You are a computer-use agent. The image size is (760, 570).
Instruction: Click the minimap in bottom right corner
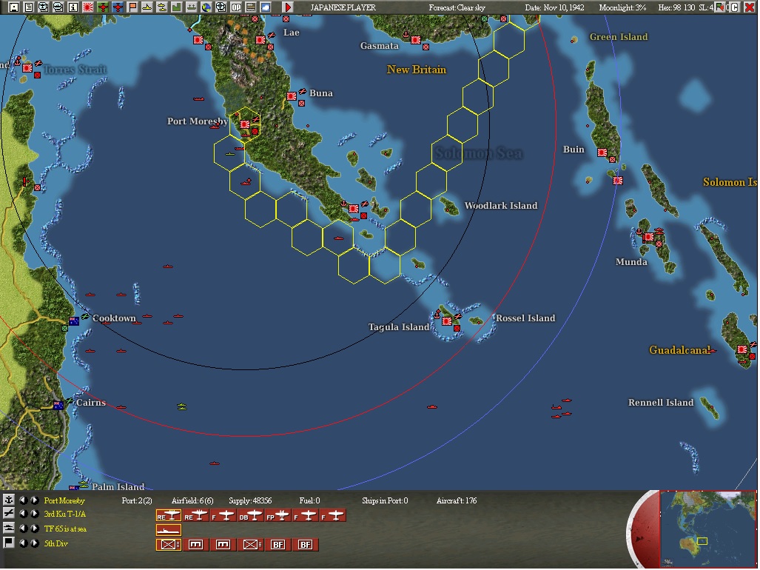click(x=707, y=529)
